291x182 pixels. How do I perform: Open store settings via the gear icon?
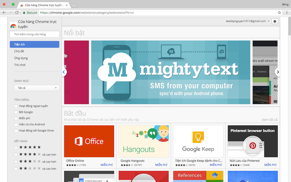[275, 21]
